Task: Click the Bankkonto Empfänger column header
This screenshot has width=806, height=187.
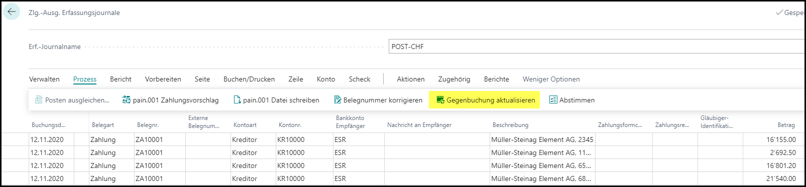Action: (351, 122)
